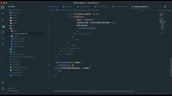Image resolution: width=172 pixels, height=96 pixels.
Task: Open the Flutter sidebar icon
Action: click(x=3, y=44)
